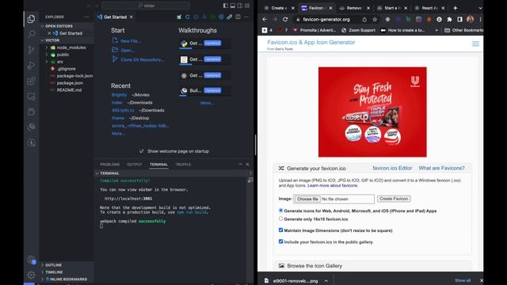
Task: Open the Explorer icon in VS Code activity bar
Action: [x=32, y=19]
